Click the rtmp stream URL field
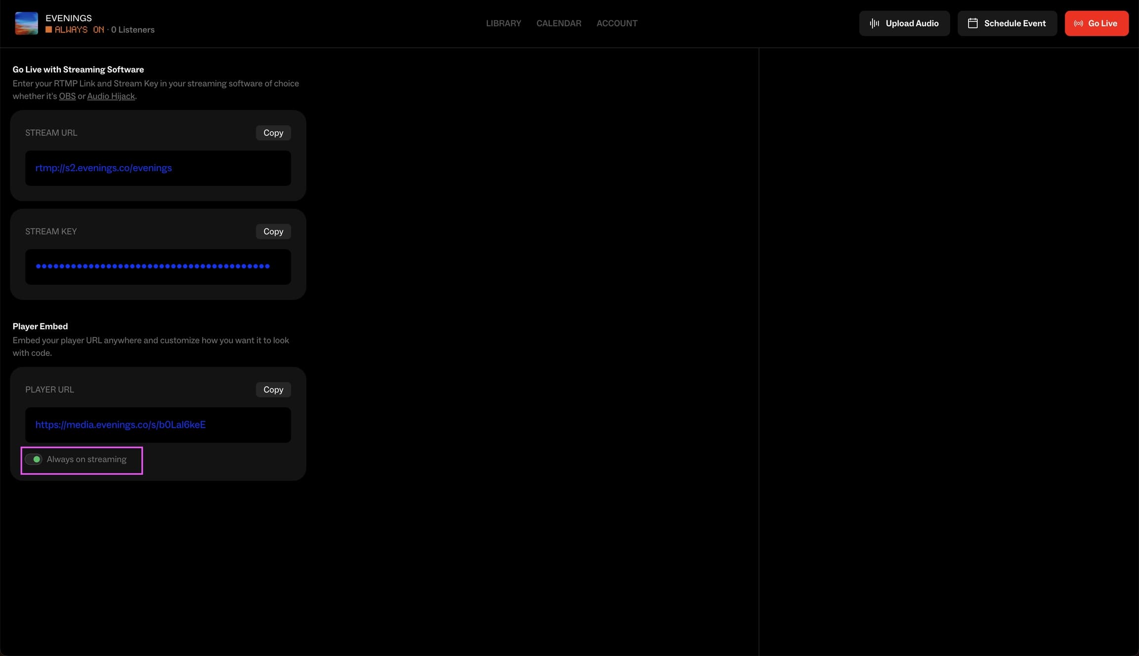Viewport: 1139px width, 656px height. [158, 168]
